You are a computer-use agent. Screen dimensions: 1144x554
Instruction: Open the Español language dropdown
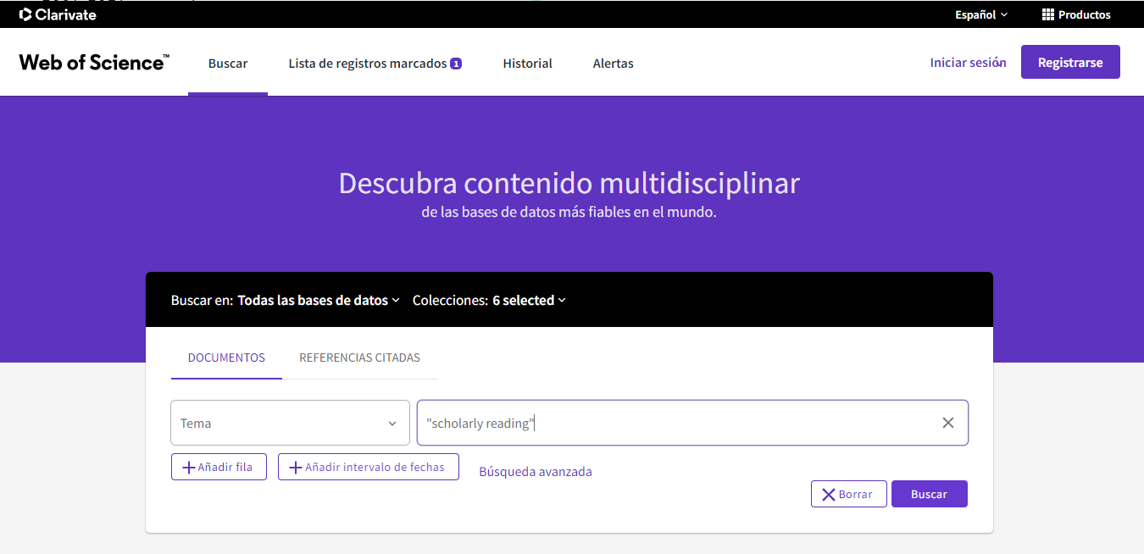[981, 14]
